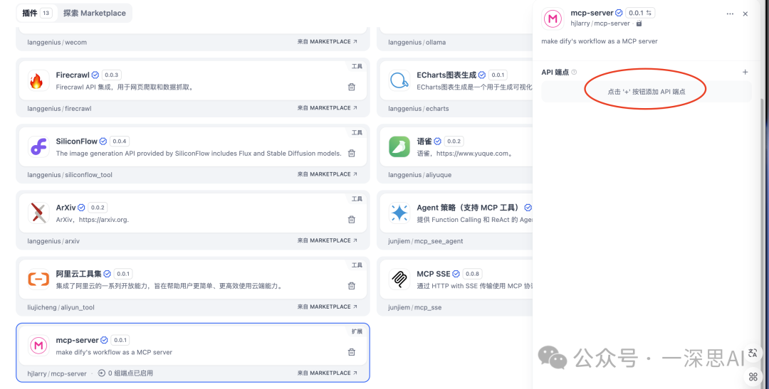Click the verified badge next to 语雀
This screenshot has width=769, height=389.
click(437, 141)
